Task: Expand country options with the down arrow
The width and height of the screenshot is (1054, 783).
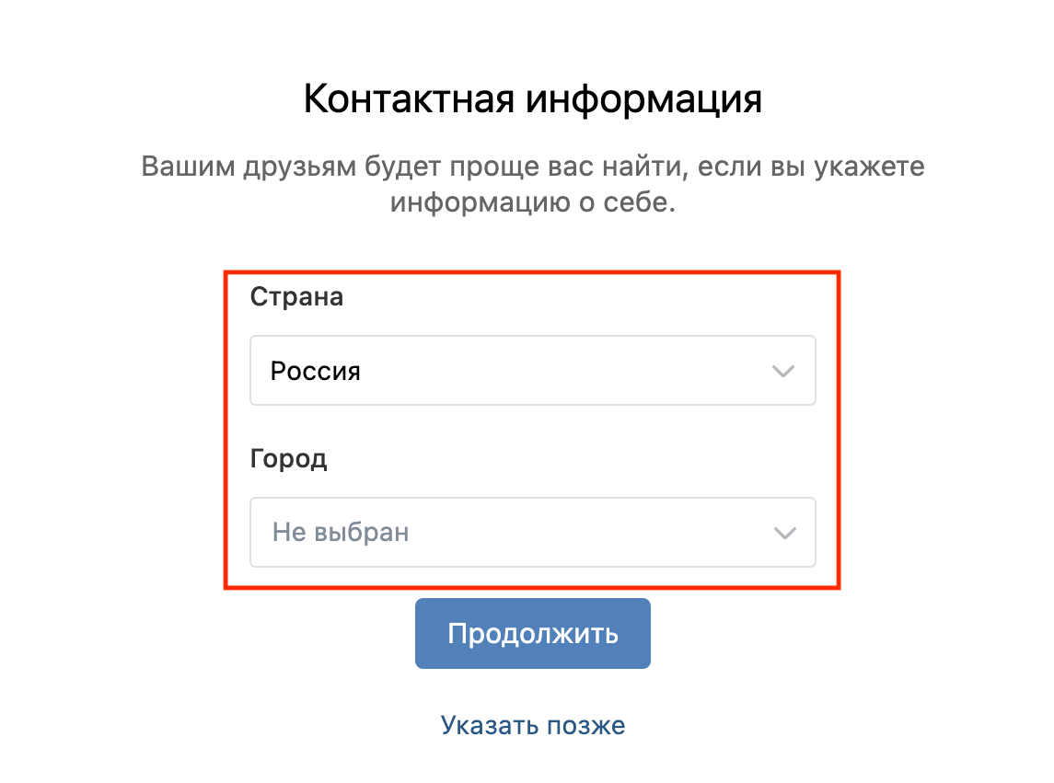Action: pyautogui.click(x=782, y=371)
